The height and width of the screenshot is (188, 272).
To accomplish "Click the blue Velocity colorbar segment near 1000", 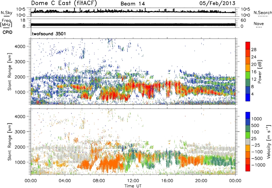I will point(248,115).
